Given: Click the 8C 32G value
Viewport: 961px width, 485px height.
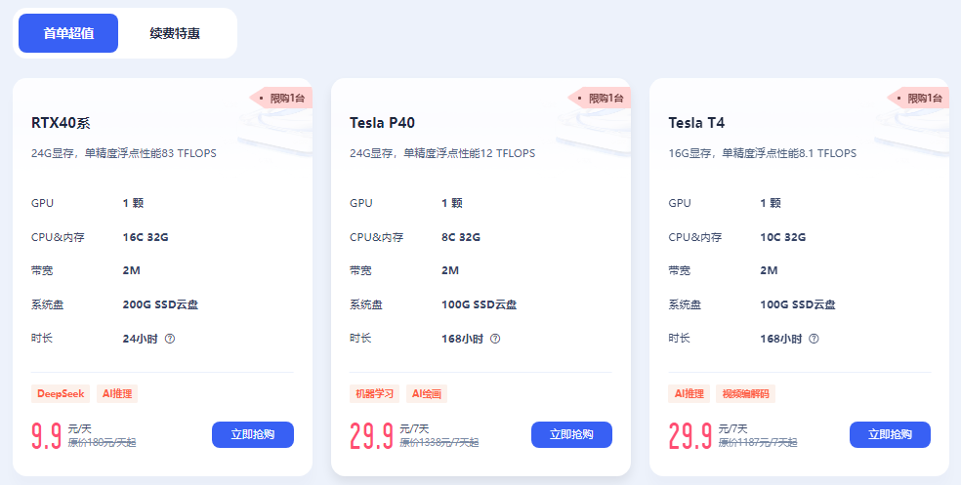Looking at the screenshot, I should pos(461,237).
